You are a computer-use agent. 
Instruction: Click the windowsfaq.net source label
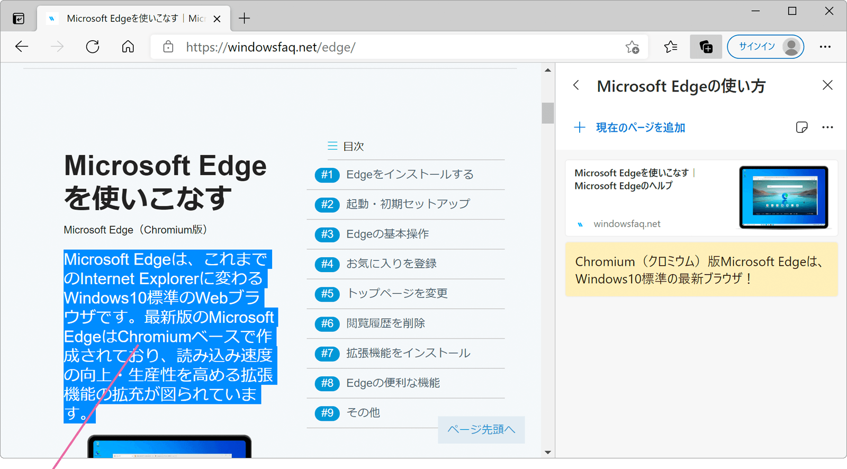(627, 224)
